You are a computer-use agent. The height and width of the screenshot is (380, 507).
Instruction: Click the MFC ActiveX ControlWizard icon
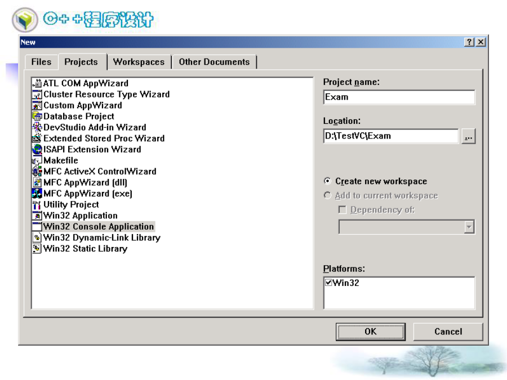(x=37, y=171)
